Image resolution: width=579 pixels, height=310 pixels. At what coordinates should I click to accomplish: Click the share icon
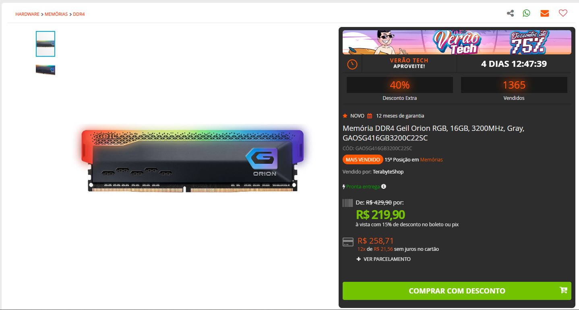coord(510,13)
